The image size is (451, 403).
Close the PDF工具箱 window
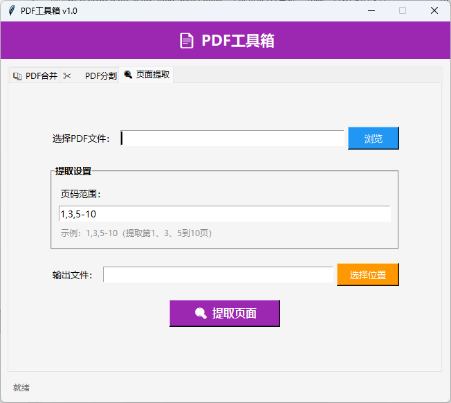point(434,10)
